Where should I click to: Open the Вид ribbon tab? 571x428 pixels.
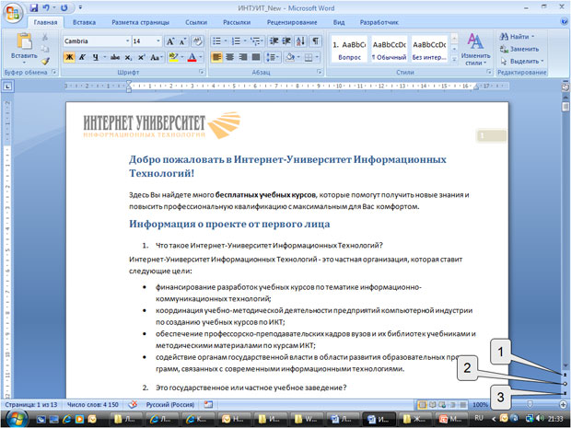339,22
